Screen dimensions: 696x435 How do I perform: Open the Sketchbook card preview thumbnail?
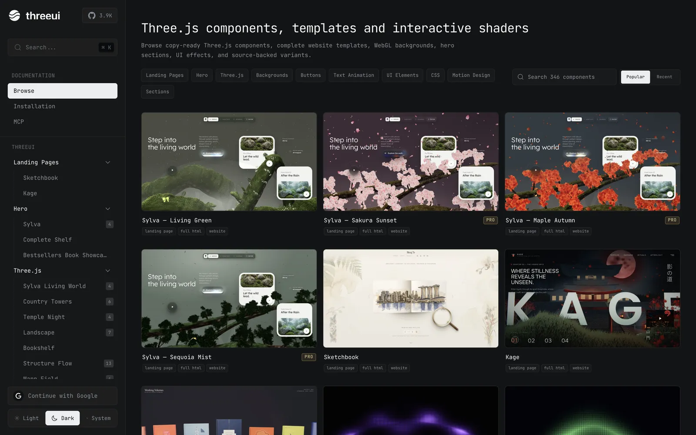tap(411, 298)
